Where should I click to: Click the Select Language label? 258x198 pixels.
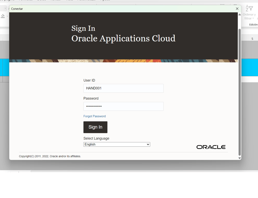pyautogui.click(x=96, y=138)
